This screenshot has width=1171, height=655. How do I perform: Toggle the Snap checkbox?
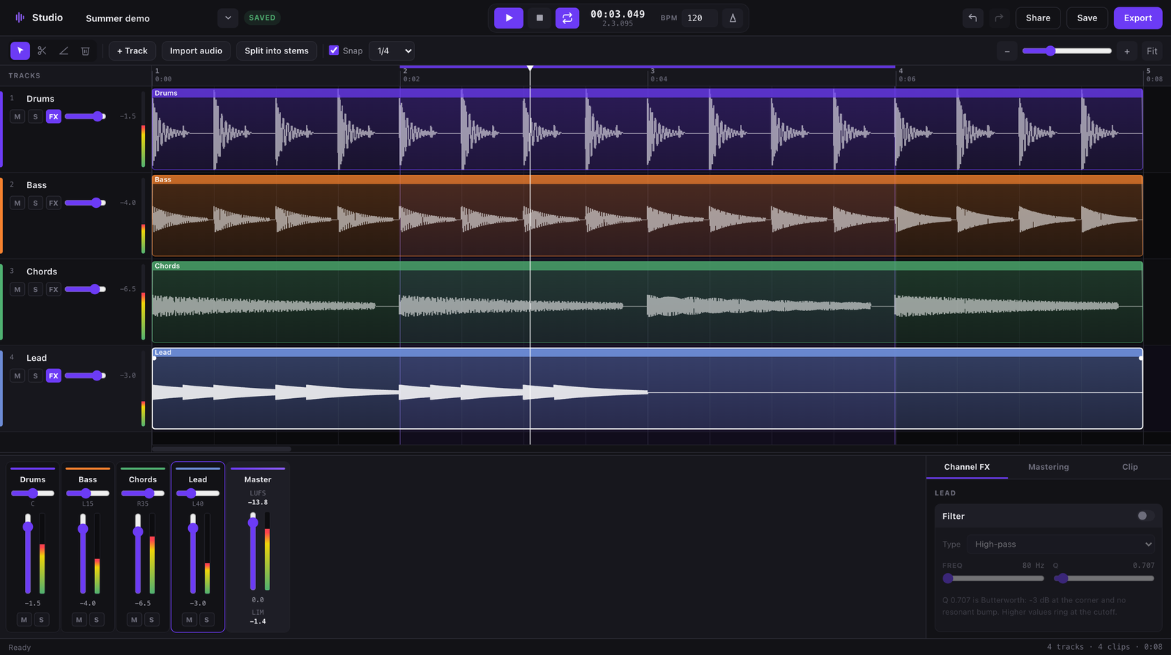coord(334,50)
